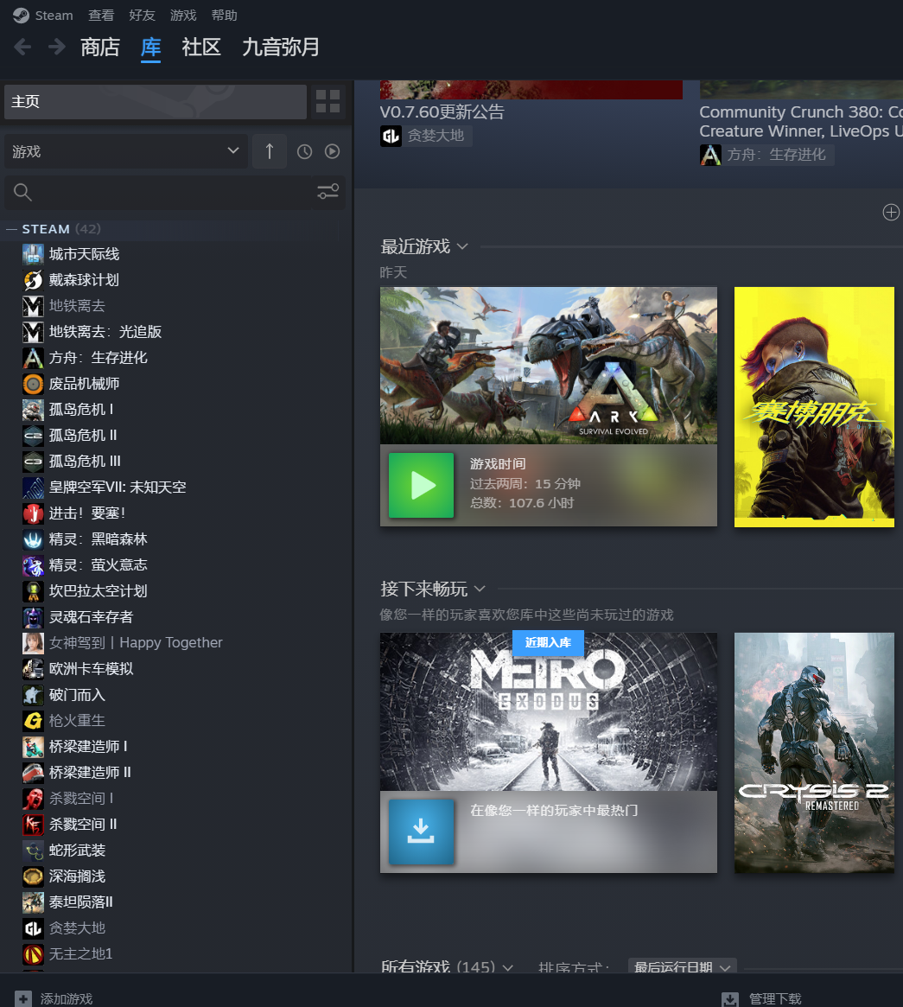Select 女神驾到 | Happy Together in list
The image size is (903, 1007).
coord(136,643)
